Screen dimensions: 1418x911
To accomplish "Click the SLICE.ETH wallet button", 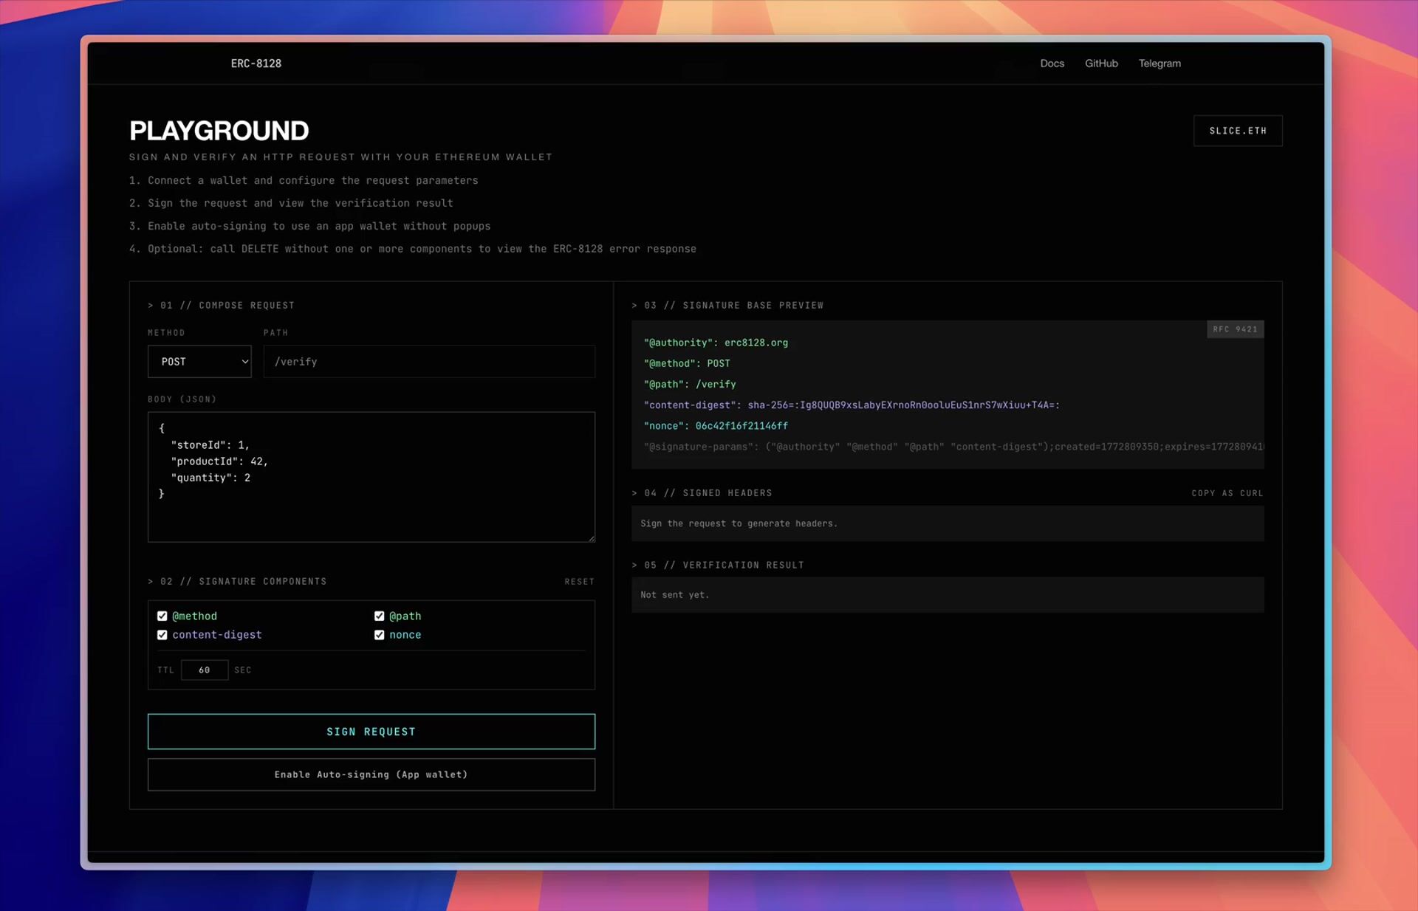I will point(1237,131).
